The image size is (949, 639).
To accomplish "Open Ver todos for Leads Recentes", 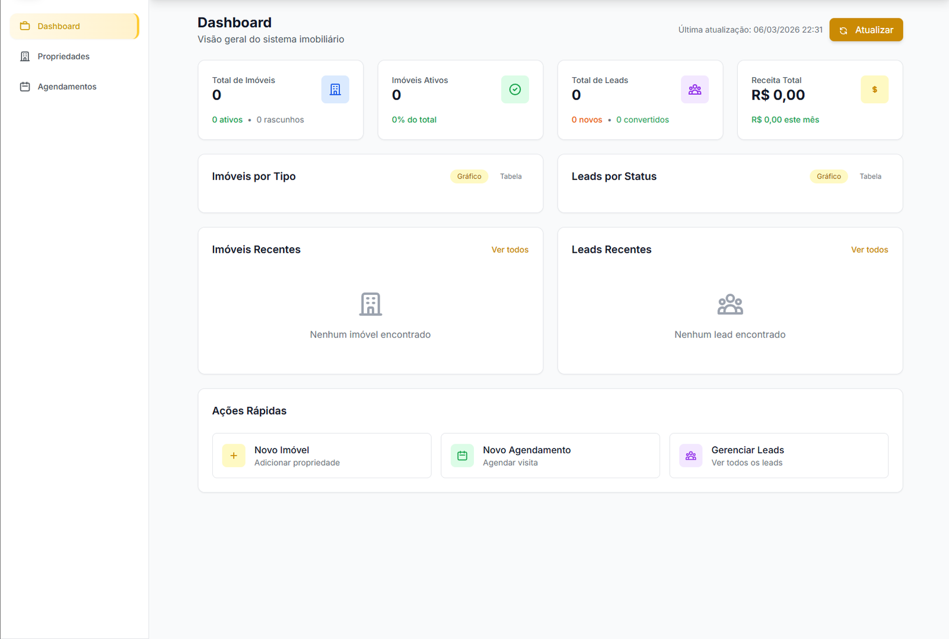I will point(869,249).
